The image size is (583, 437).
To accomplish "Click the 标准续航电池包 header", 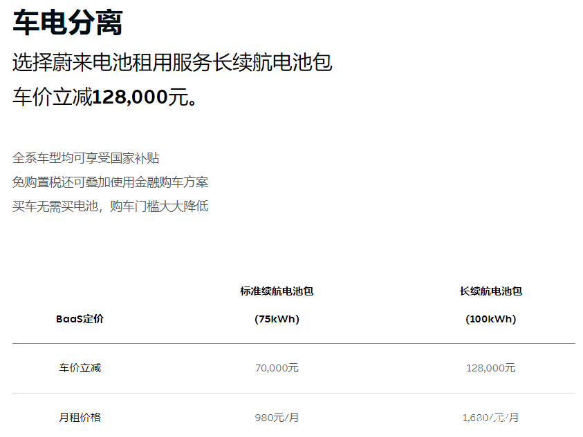I will pyautogui.click(x=277, y=291).
